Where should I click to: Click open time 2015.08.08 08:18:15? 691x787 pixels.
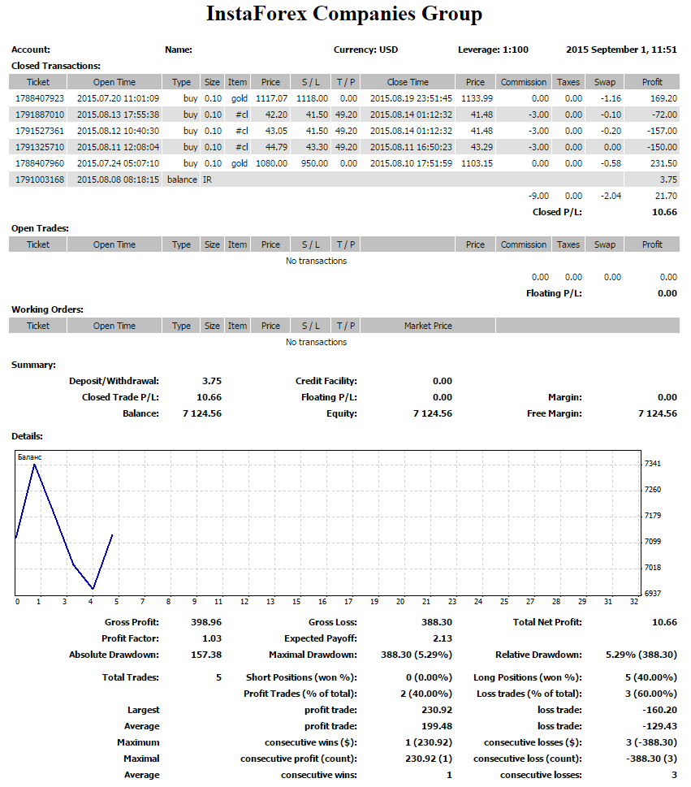(x=118, y=179)
